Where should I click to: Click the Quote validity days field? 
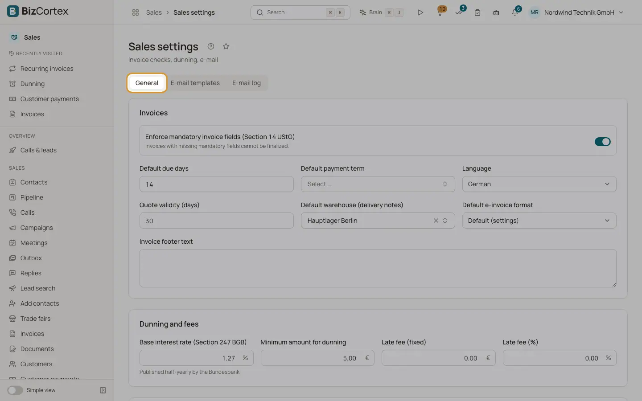(x=216, y=221)
